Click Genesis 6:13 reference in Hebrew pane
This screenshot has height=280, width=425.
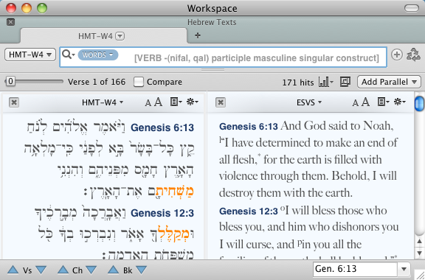(x=162, y=127)
